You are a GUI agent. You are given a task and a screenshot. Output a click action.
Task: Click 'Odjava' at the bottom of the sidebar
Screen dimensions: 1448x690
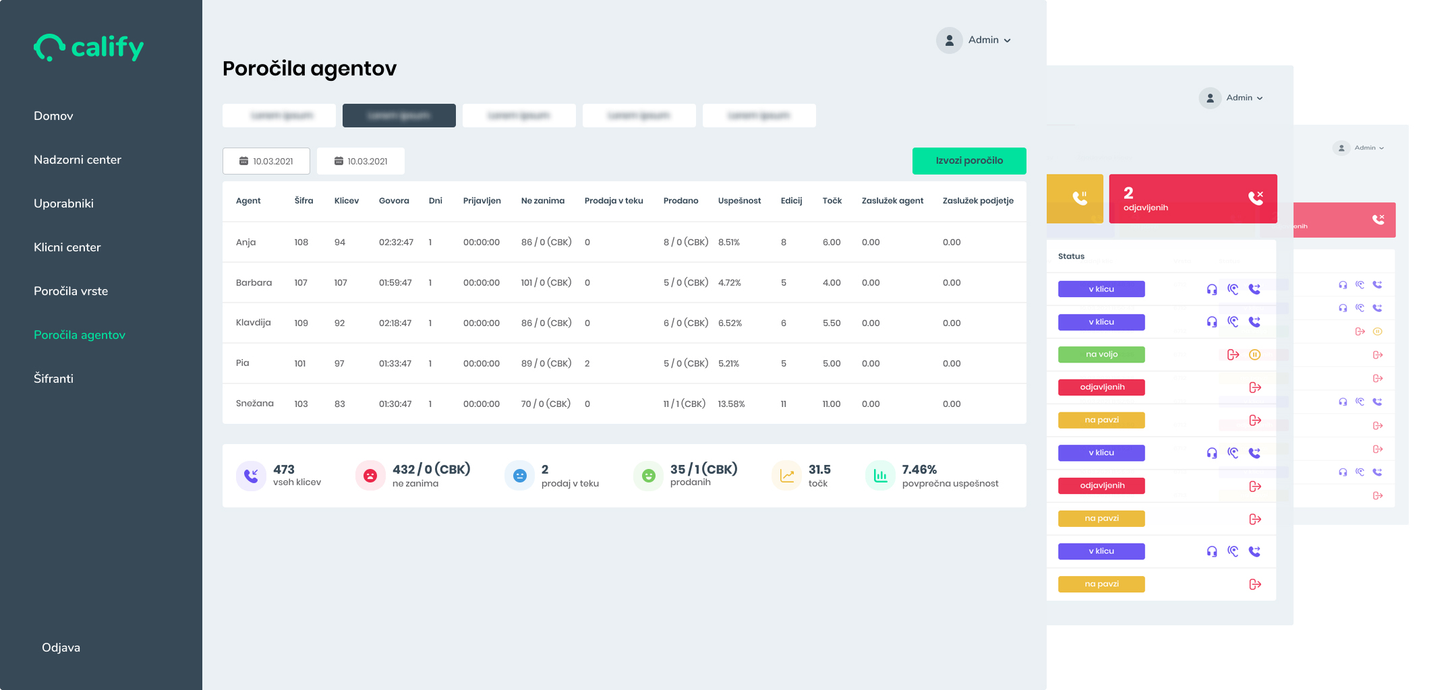pos(60,647)
